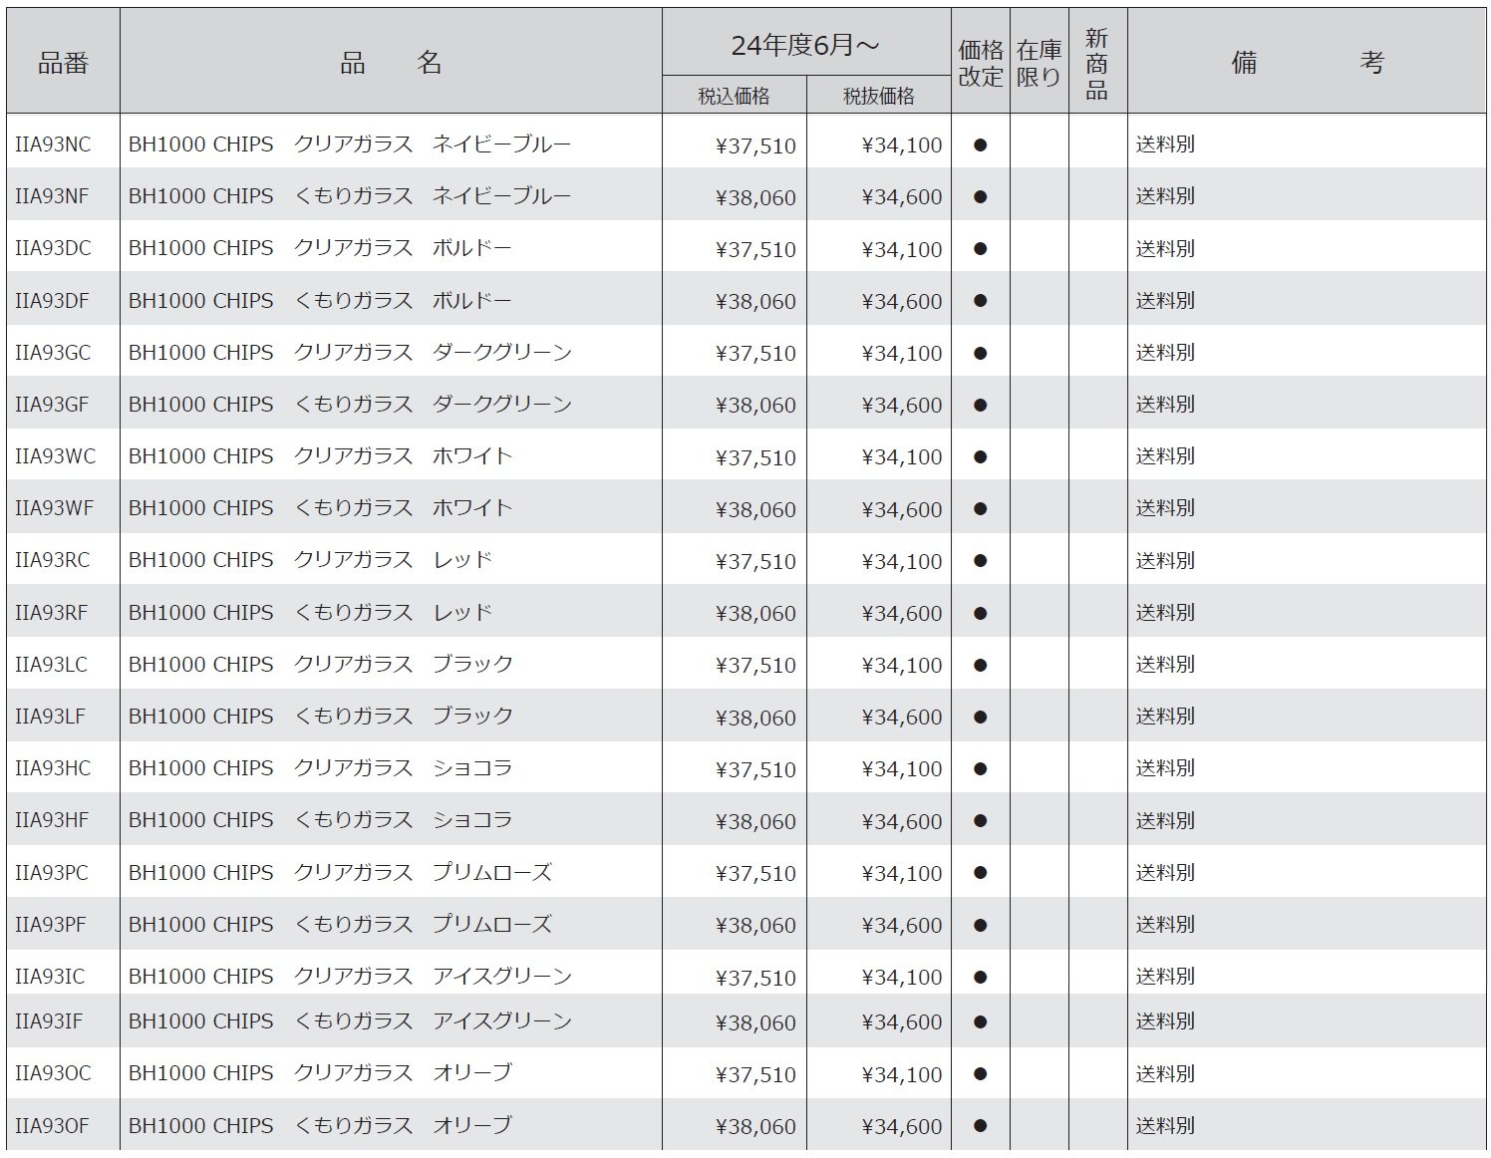Select product code IIA93GC
Screen dimensions: 1491x1158
click(53, 353)
